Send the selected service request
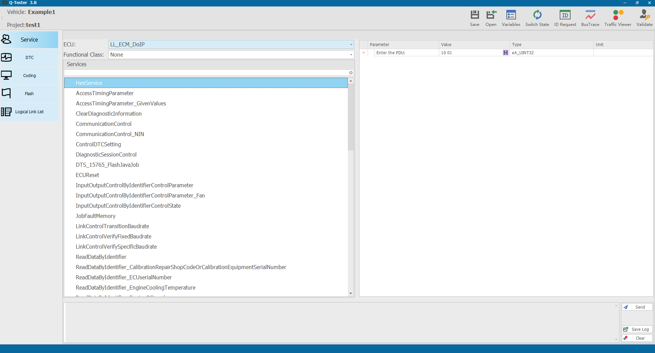The image size is (655, 353). pyautogui.click(x=637, y=307)
